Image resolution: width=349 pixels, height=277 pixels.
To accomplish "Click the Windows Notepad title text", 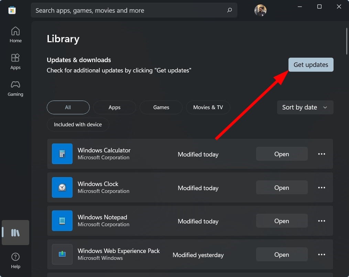I will pos(102,217).
